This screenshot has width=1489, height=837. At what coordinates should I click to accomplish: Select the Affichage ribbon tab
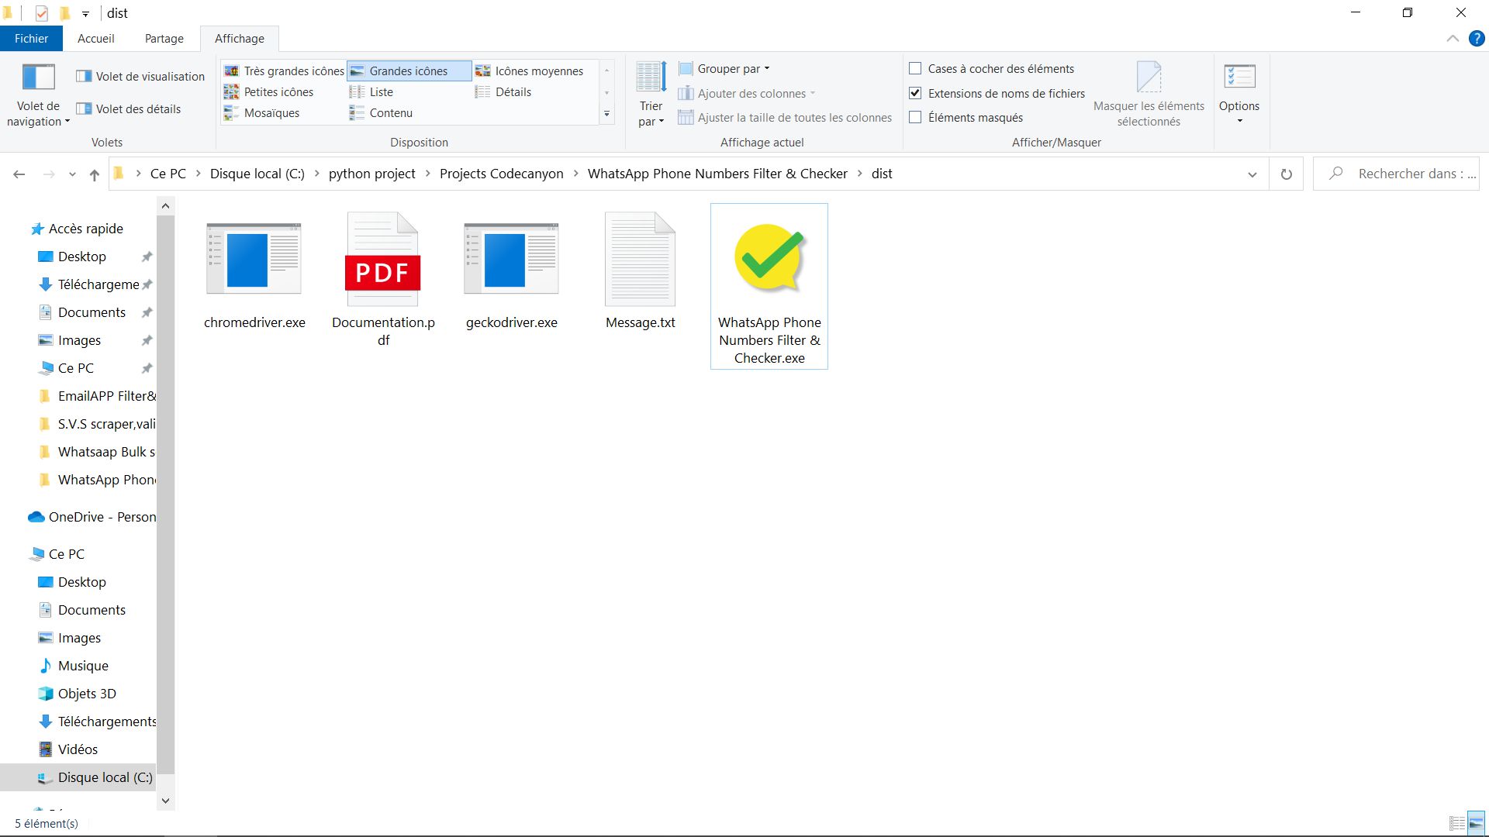pyautogui.click(x=240, y=39)
